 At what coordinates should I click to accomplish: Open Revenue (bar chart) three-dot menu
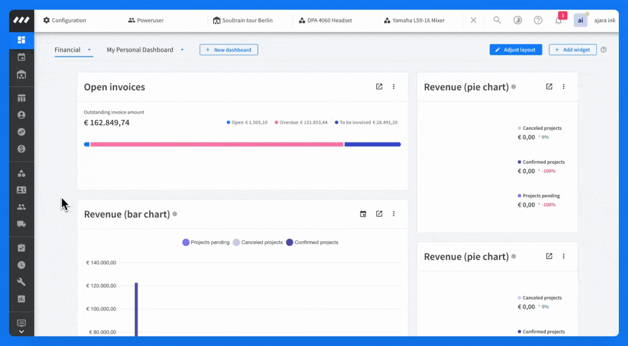pyautogui.click(x=393, y=214)
